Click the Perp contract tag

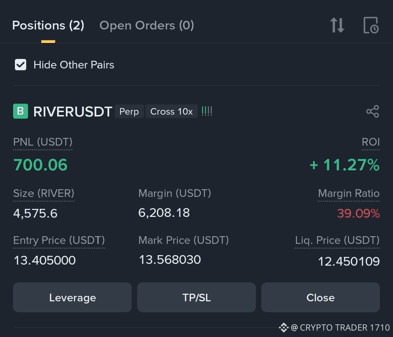coord(129,111)
